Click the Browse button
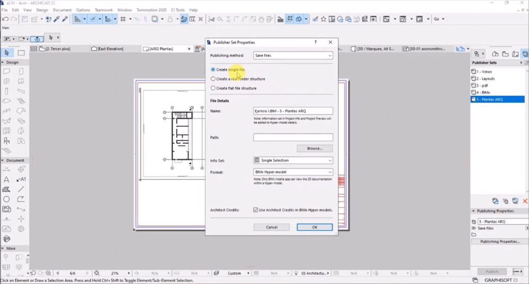This screenshot has width=529, height=284. [x=315, y=148]
